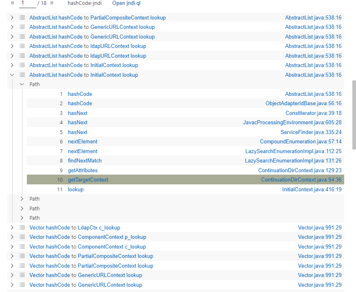Go to the next results page
This screenshot has width=356, height=292.
point(52,3)
